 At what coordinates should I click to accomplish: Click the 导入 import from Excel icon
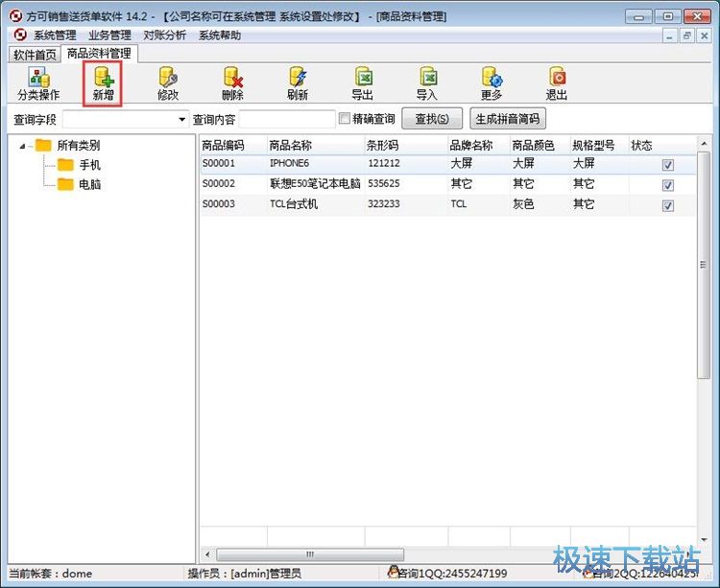click(x=427, y=83)
